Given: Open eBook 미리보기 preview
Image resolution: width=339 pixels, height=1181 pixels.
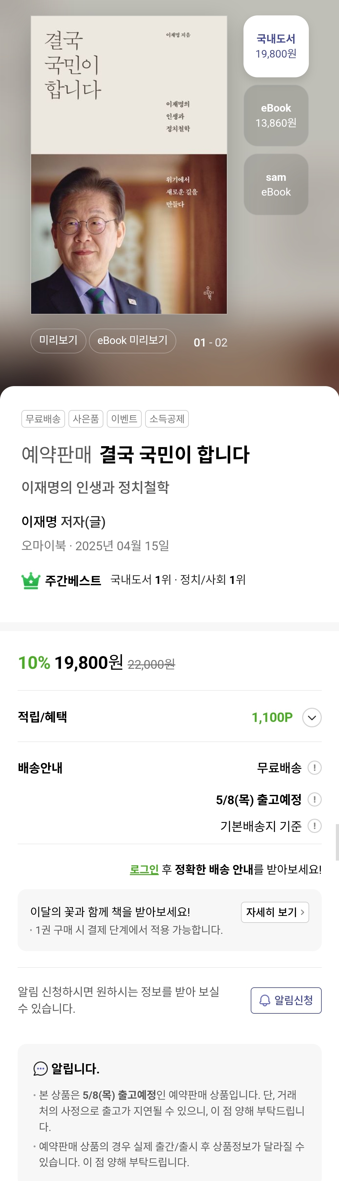Looking at the screenshot, I should (x=132, y=341).
